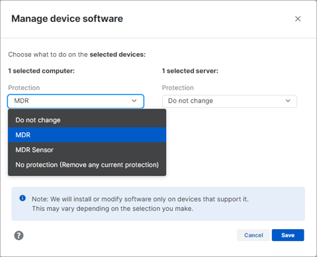Click the Protection label above server dropdown
This screenshot has height=257, width=317.
click(x=178, y=87)
